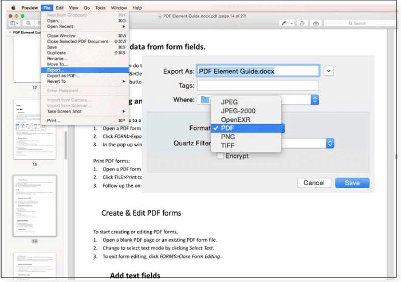This screenshot has width=401, height=282.
Task: Click the folder icon beside Where
Action: click(204, 100)
